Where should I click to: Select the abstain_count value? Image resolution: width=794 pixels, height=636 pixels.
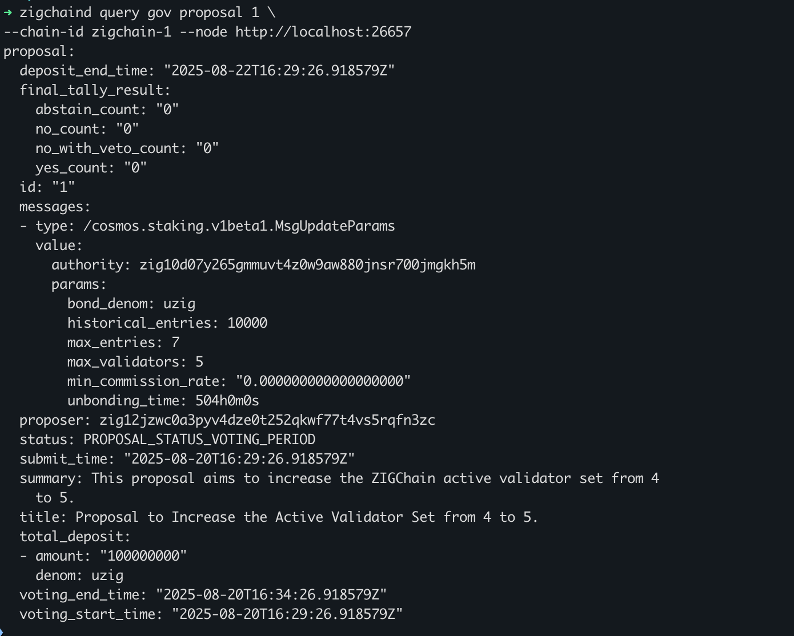[167, 110]
